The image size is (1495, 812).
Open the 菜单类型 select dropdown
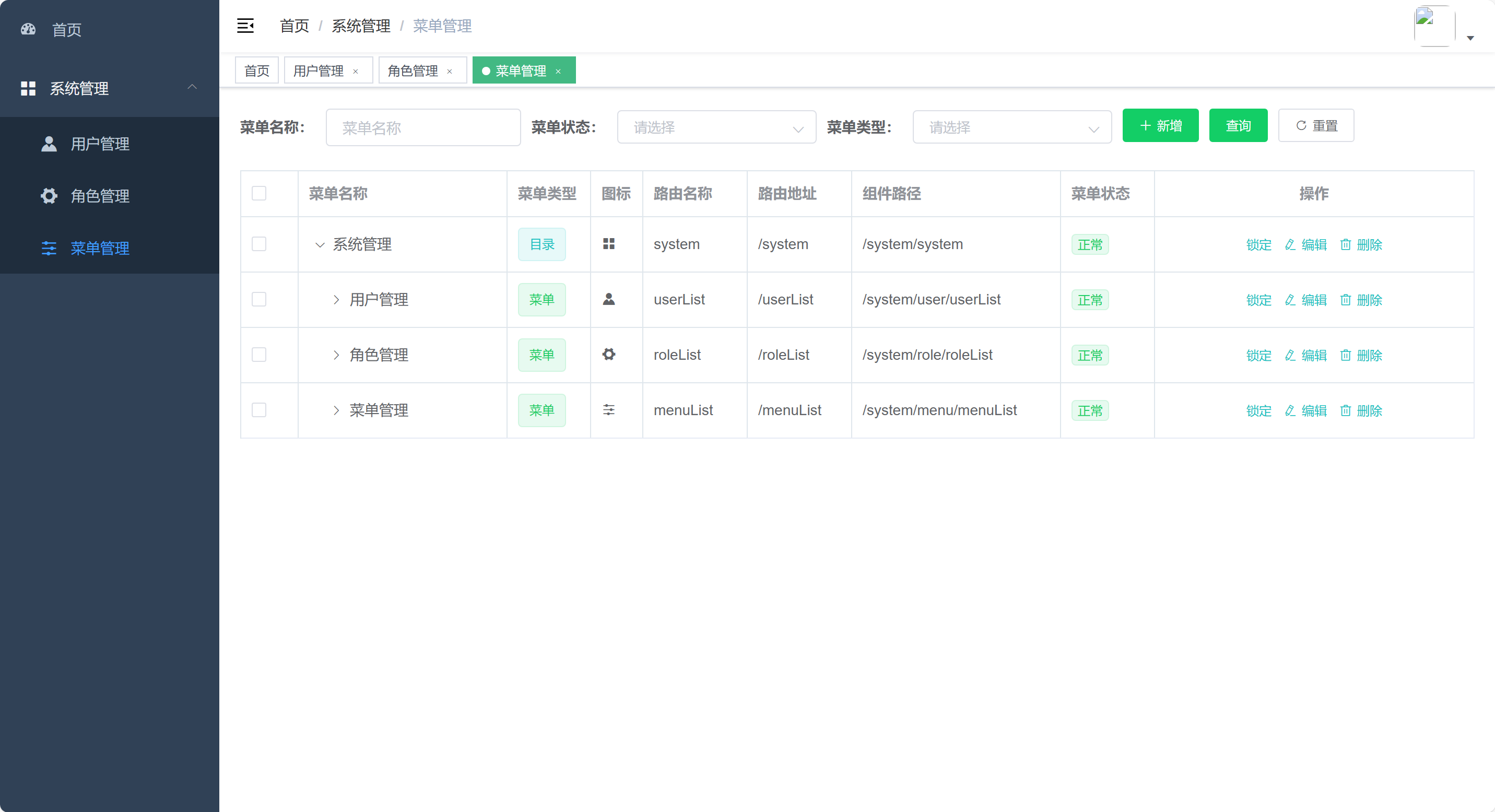pos(1011,126)
